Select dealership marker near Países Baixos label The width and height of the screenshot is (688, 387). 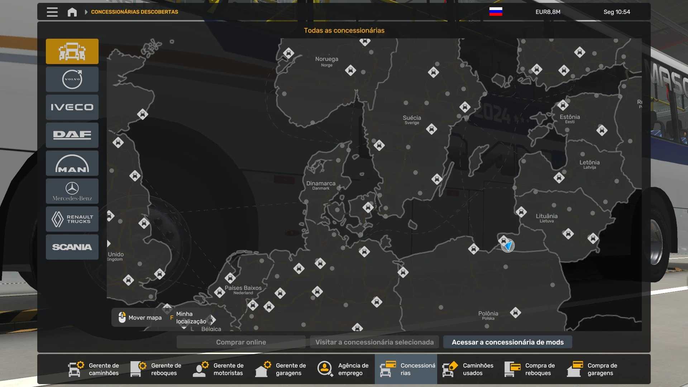click(x=230, y=278)
